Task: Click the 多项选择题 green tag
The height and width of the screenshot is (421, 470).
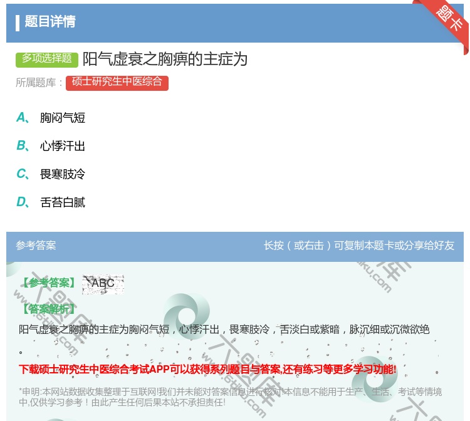Action: click(47, 59)
